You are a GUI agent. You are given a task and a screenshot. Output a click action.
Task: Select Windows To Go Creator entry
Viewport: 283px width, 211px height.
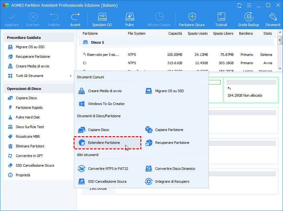tap(106, 104)
